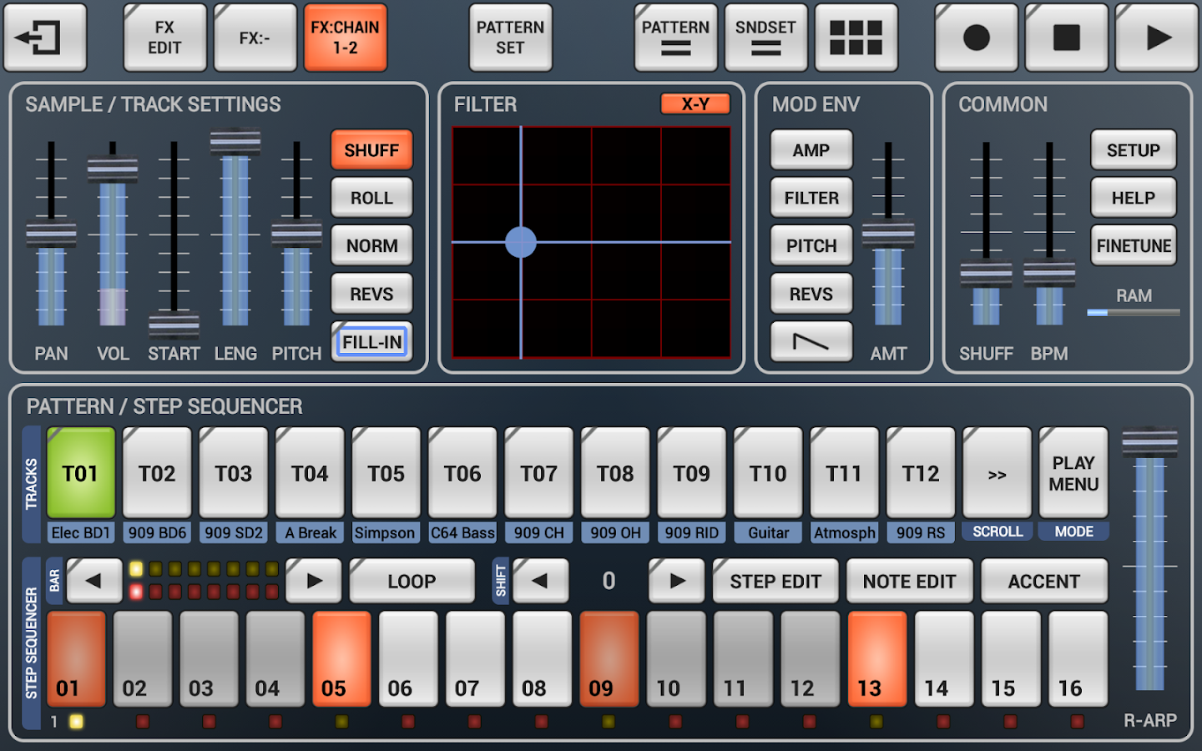The height and width of the screenshot is (751, 1202).
Task: Click the FINETUNE button
Action: (x=1134, y=246)
